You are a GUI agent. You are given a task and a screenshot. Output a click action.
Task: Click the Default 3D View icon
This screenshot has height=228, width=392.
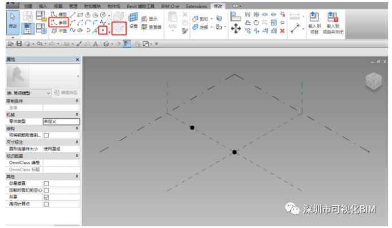106,44
